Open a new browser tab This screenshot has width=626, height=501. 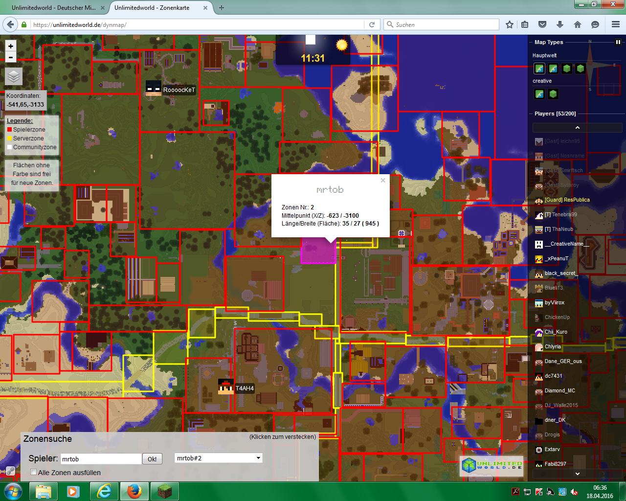pyautogui.click(x=222, y=7)
